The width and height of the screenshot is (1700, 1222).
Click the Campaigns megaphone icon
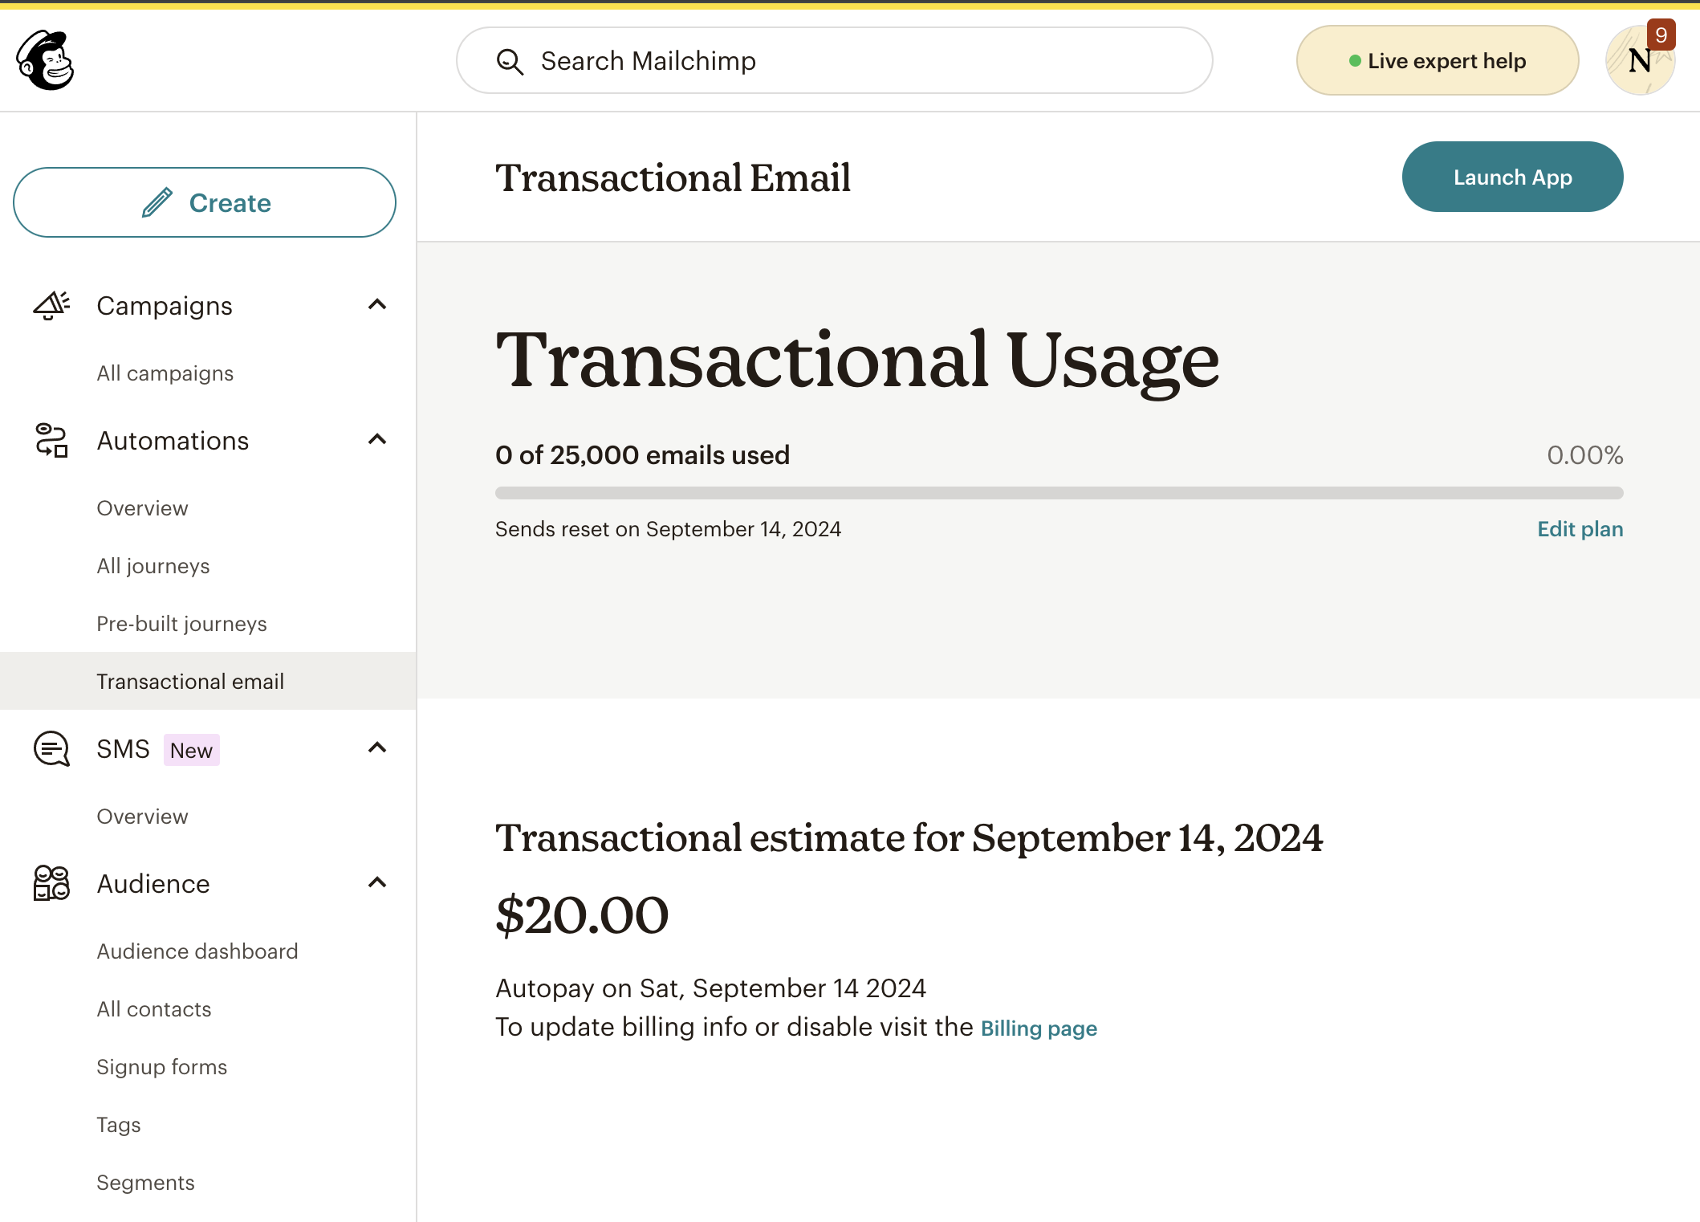51,306
